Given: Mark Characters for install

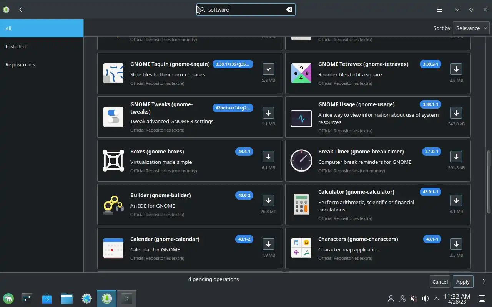Looking at the screenshot, I should pos(456,244).
